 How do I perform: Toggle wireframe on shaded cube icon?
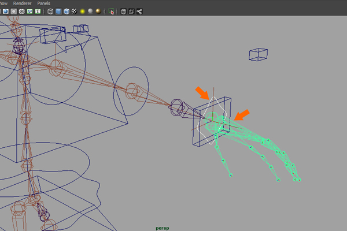(x=67, y=12)
